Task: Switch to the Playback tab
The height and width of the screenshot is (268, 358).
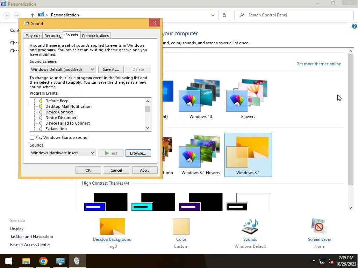Action: coord(33,36)
